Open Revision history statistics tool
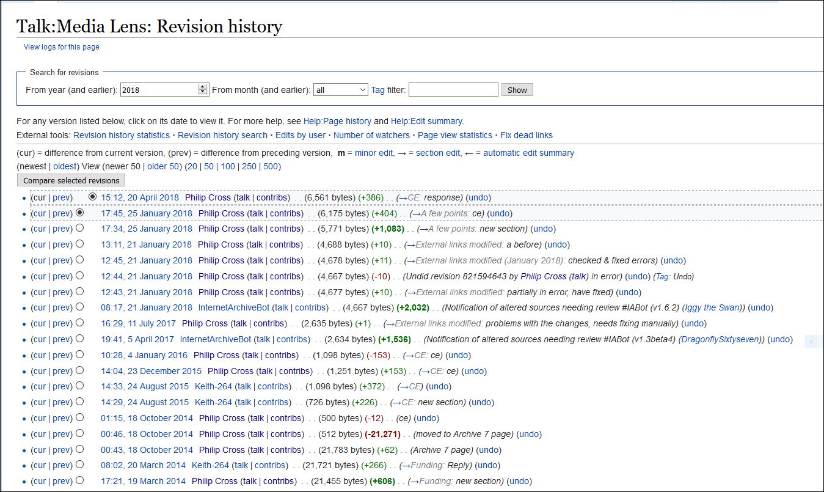Viewport: 824px width, 492px height. [122, 135]
